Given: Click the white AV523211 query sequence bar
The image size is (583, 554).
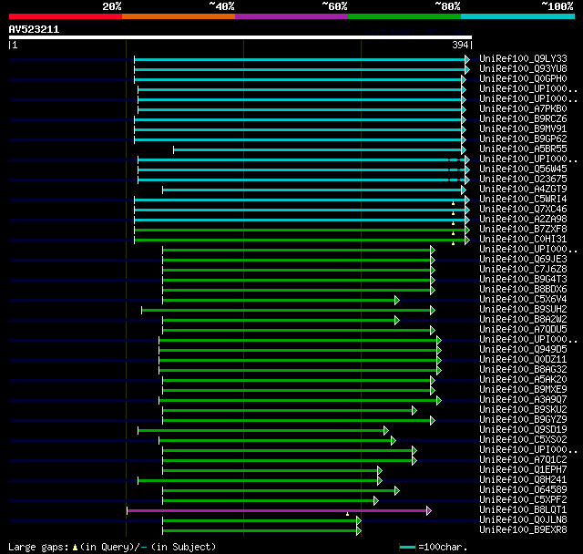Looking at the screenshot, I should point(240,37).
